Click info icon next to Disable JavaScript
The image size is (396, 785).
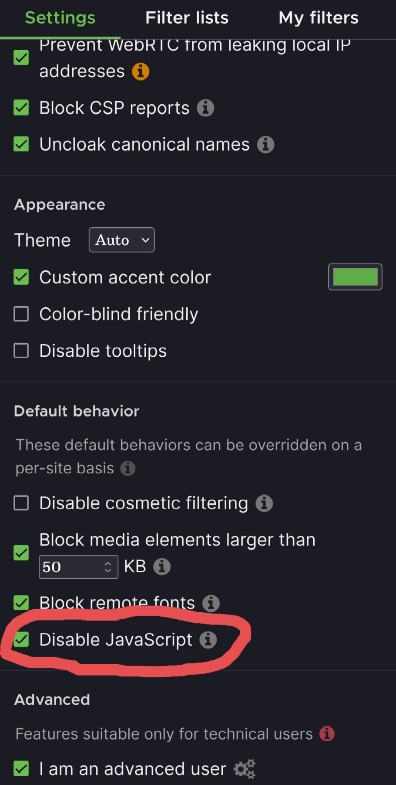tap(208, 640)
